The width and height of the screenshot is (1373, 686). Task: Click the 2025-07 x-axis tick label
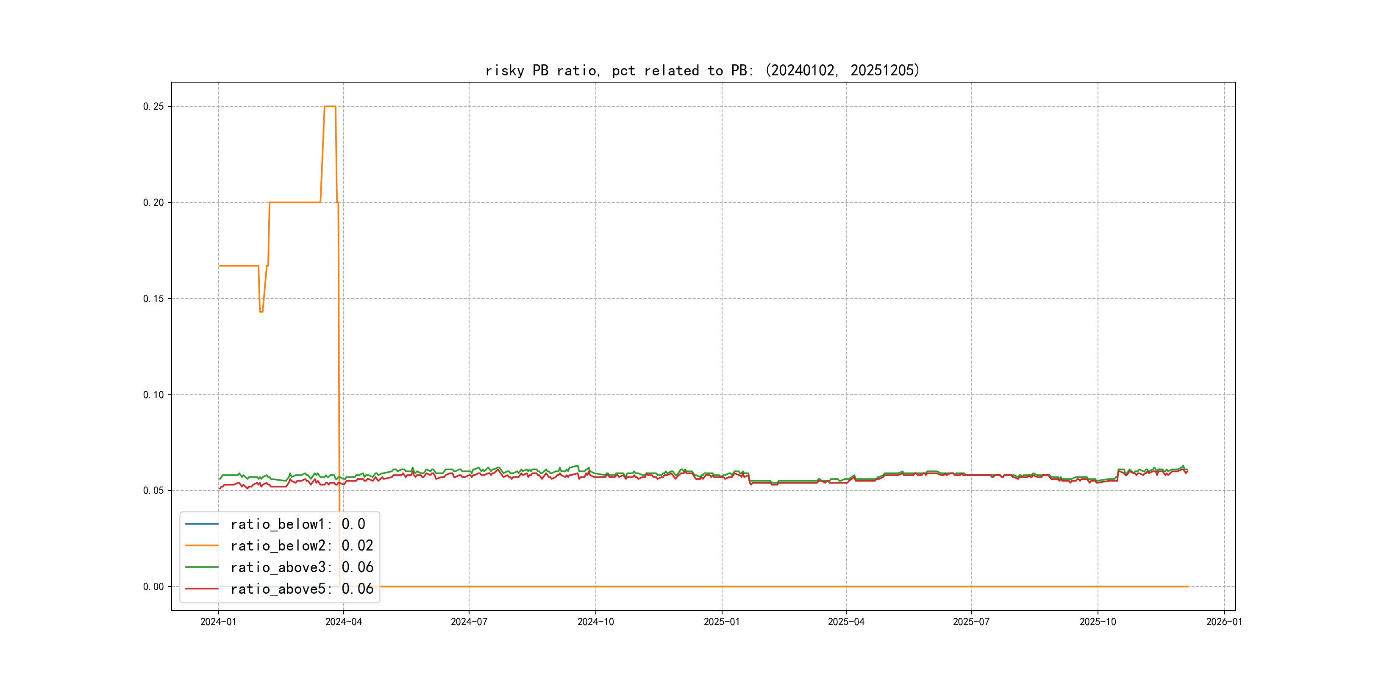point(971,622)
